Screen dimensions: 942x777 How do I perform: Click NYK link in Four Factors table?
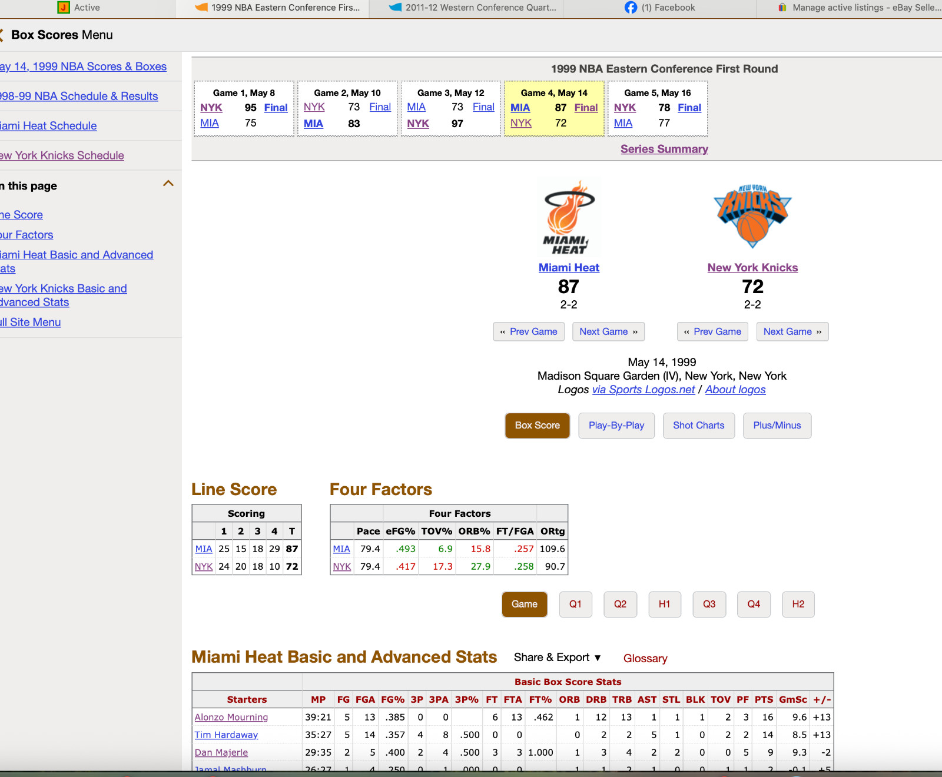(x=342, y=567)
